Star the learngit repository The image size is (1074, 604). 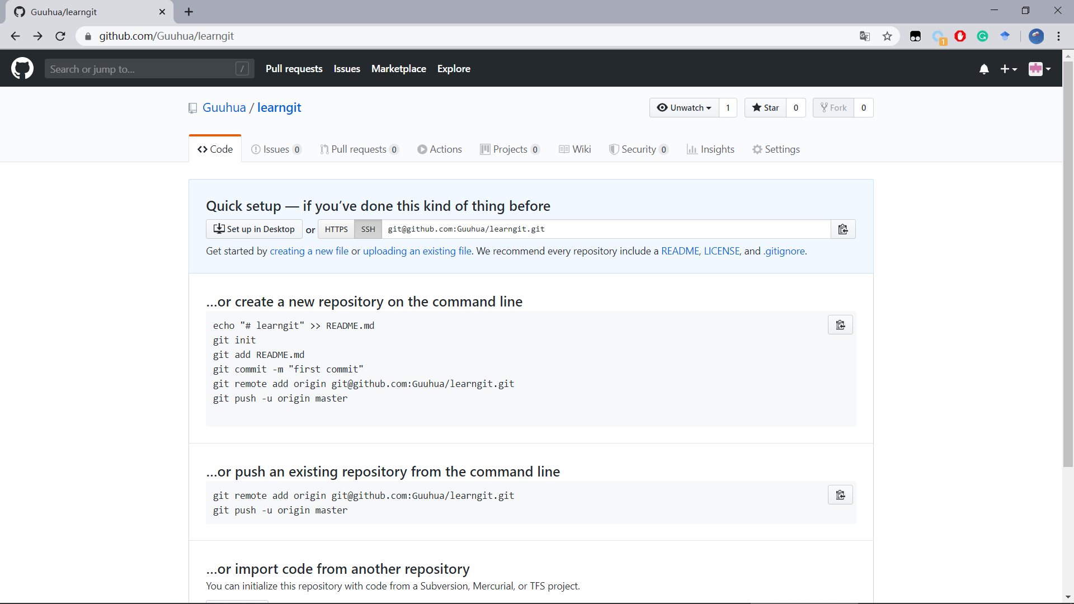click(765, 108)
